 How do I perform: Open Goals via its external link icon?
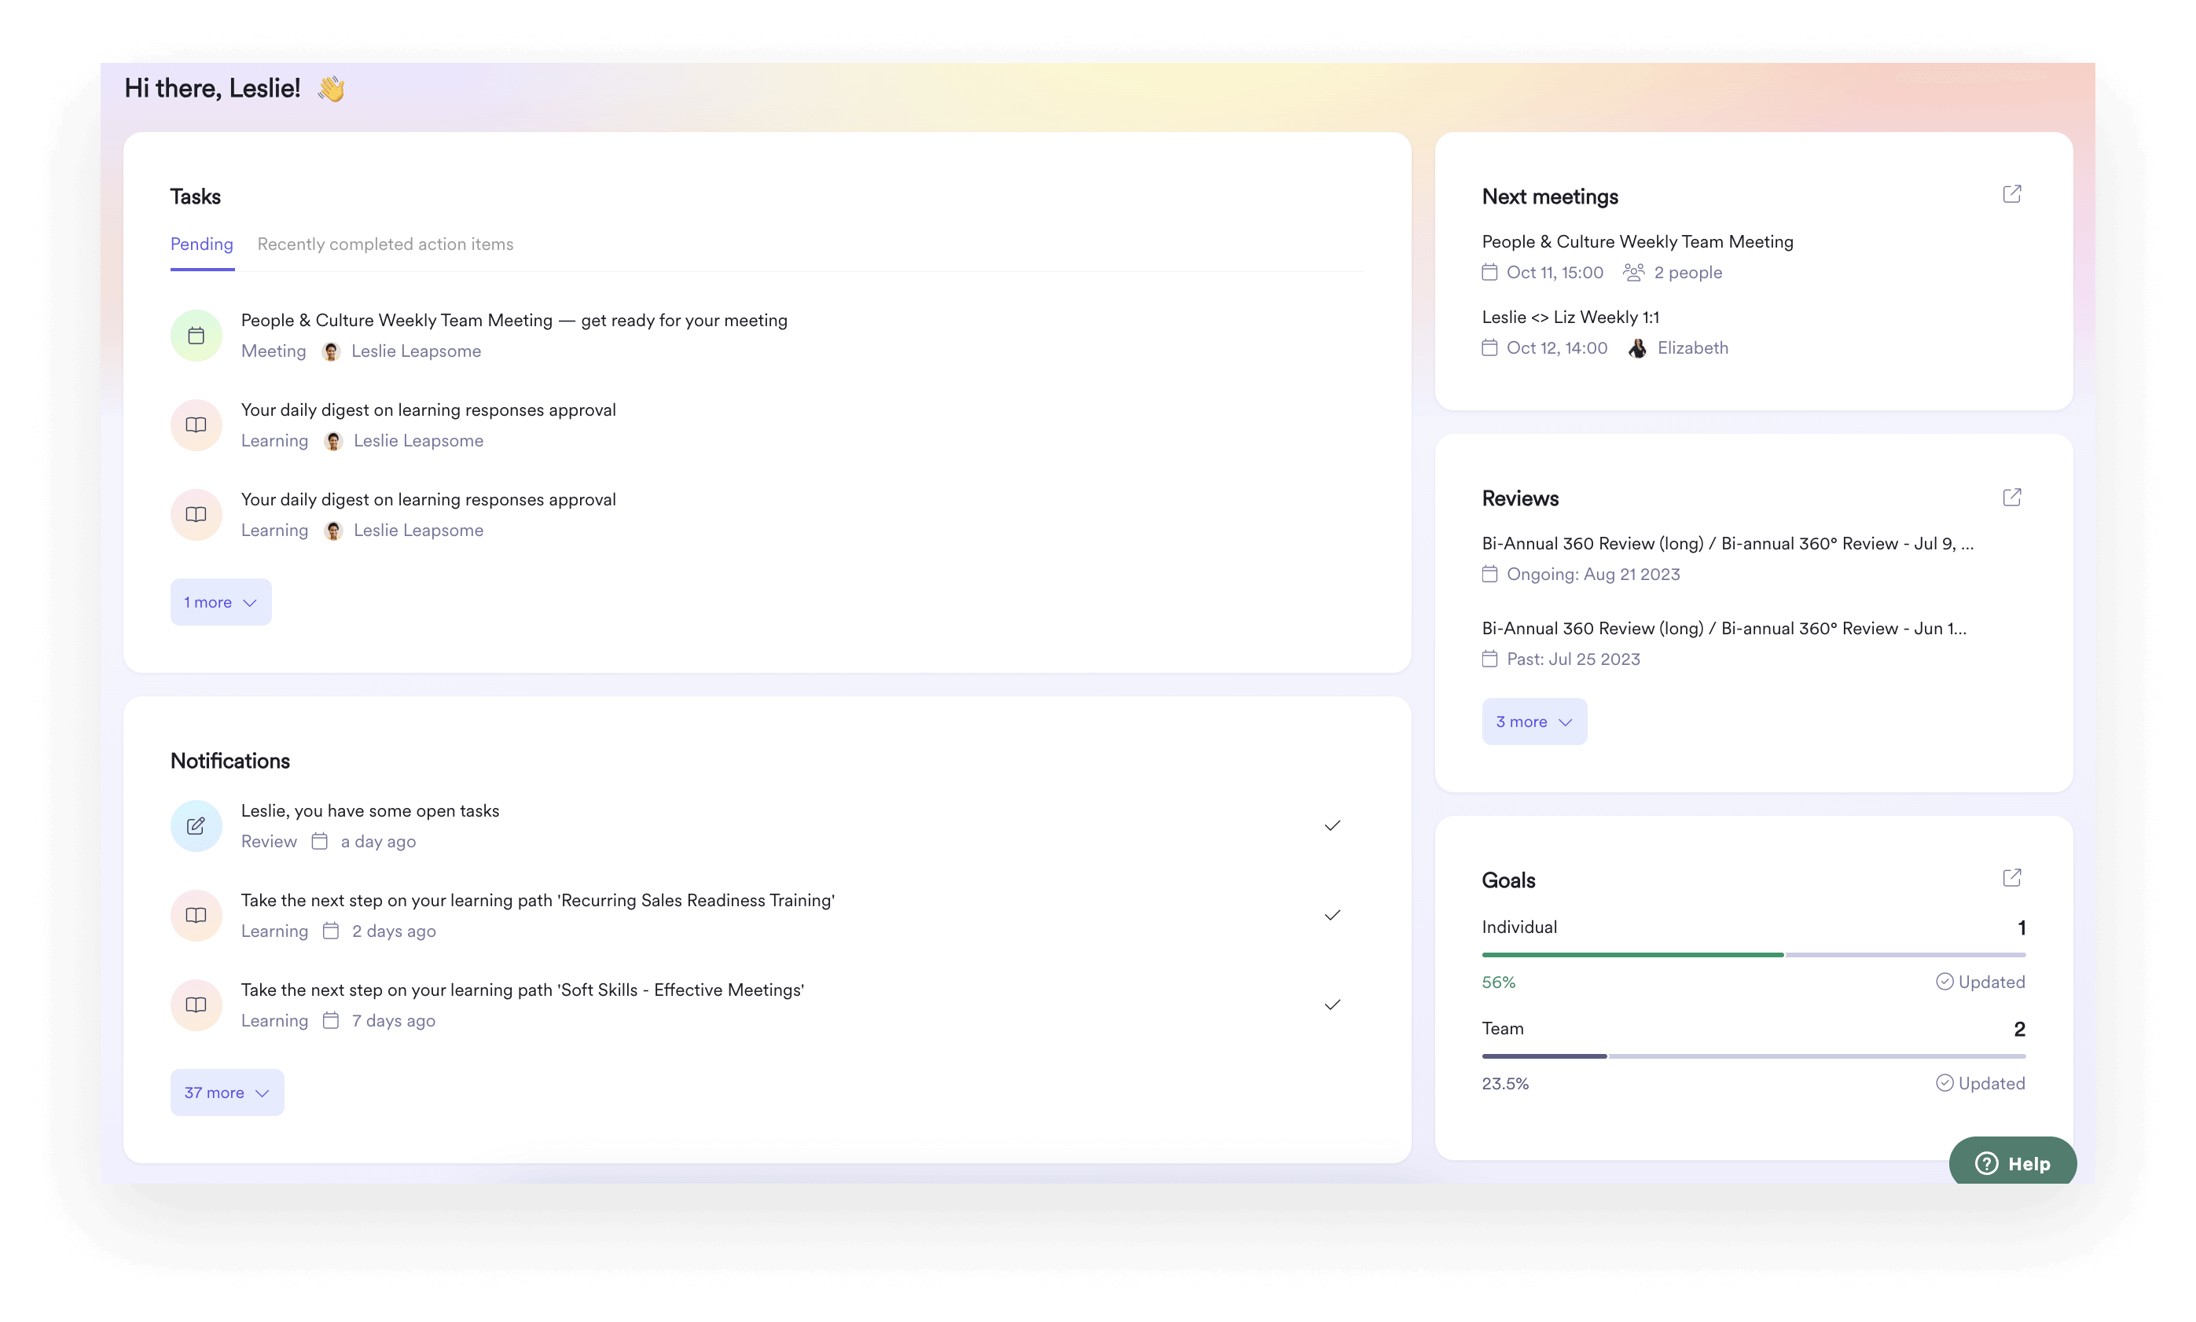point(2013,877)
